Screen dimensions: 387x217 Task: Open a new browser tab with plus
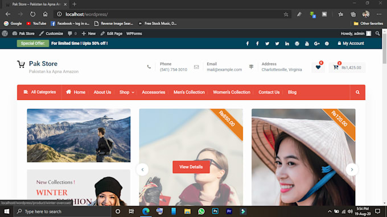coord(74,4)
